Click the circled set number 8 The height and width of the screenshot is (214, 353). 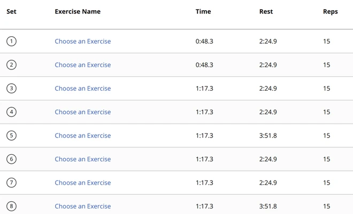coord(11,206)
